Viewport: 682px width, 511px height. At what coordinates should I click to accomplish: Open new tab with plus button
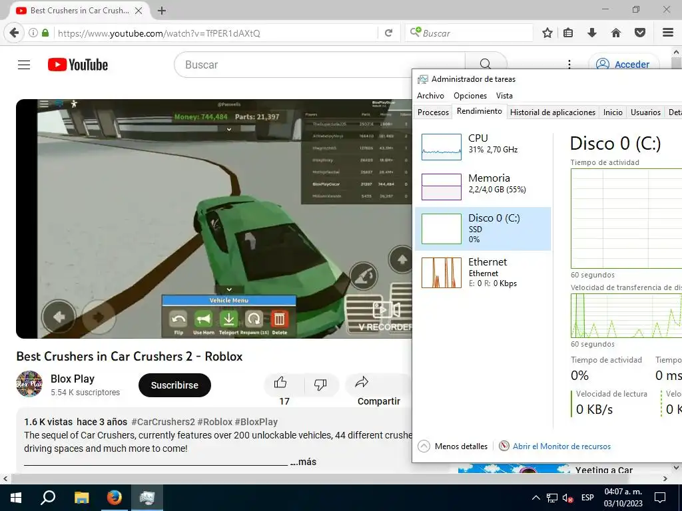tap(162, 11)
